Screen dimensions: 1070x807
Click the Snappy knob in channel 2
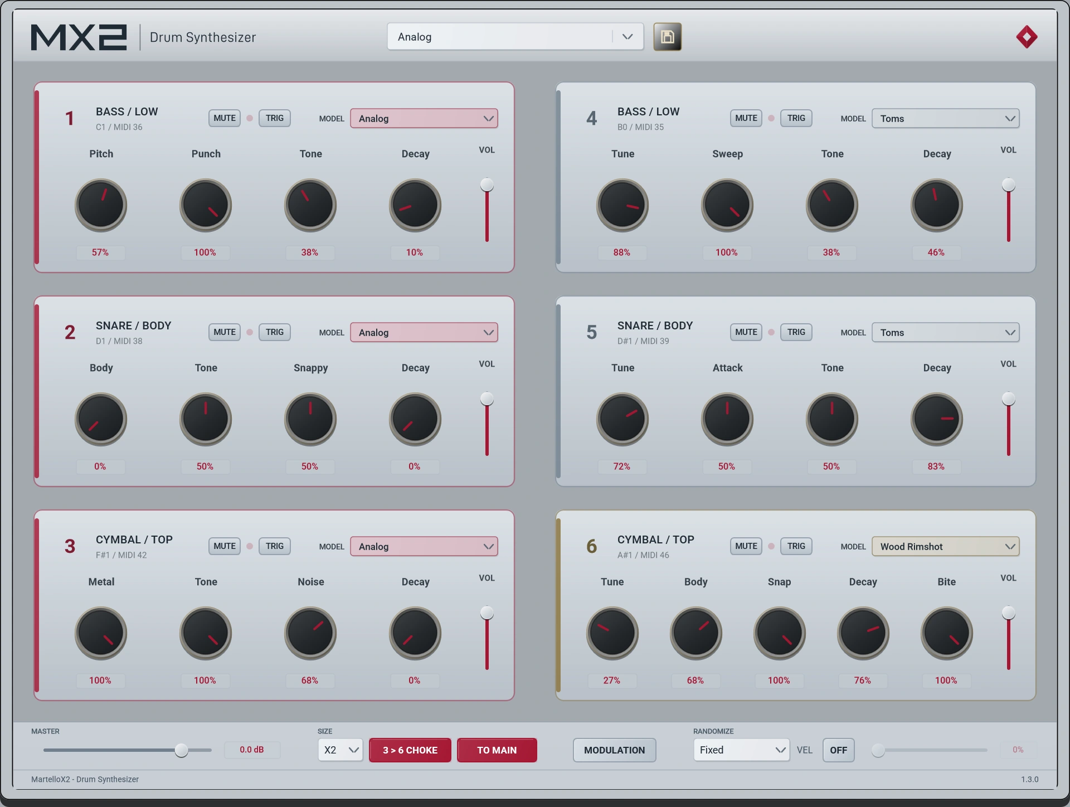click(x=310, y=419)
